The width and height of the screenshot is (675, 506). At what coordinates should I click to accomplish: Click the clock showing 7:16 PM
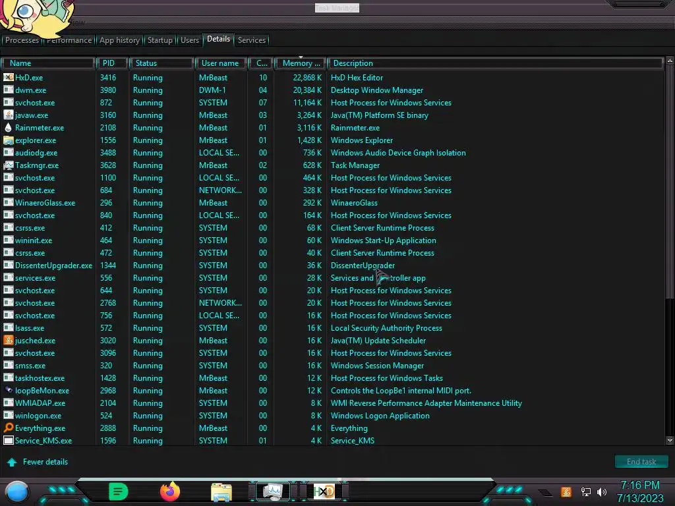coord(640,486)
